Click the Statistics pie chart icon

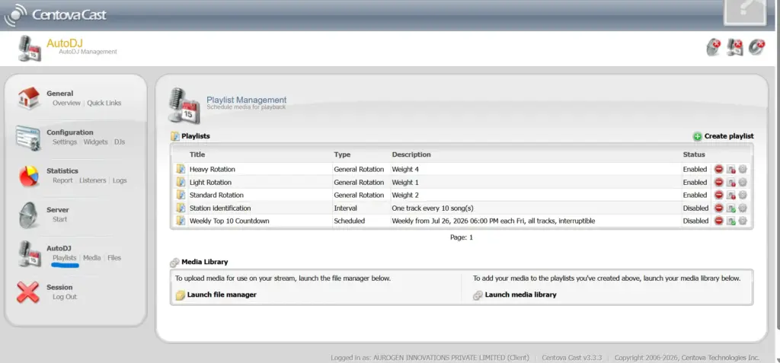point(28,176)
